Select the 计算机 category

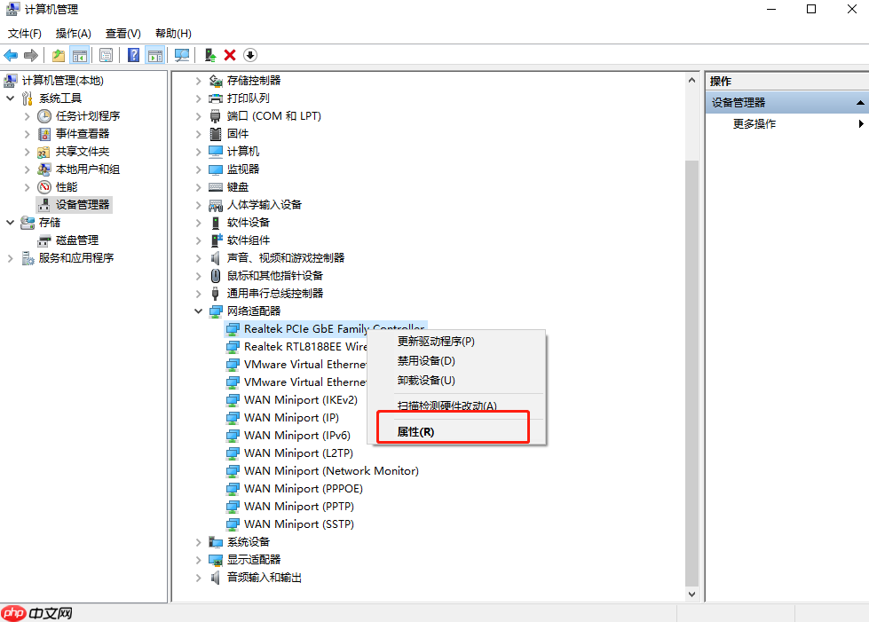coord(242,152)
